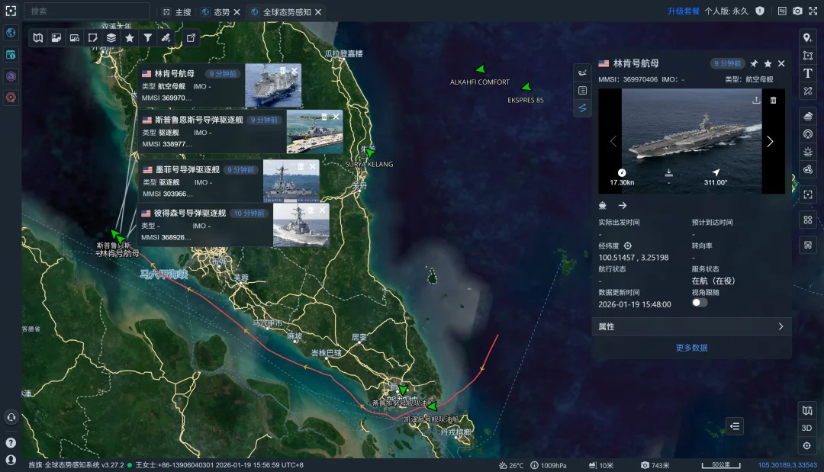Click the 更多数据 link

(x=691, y=348)
